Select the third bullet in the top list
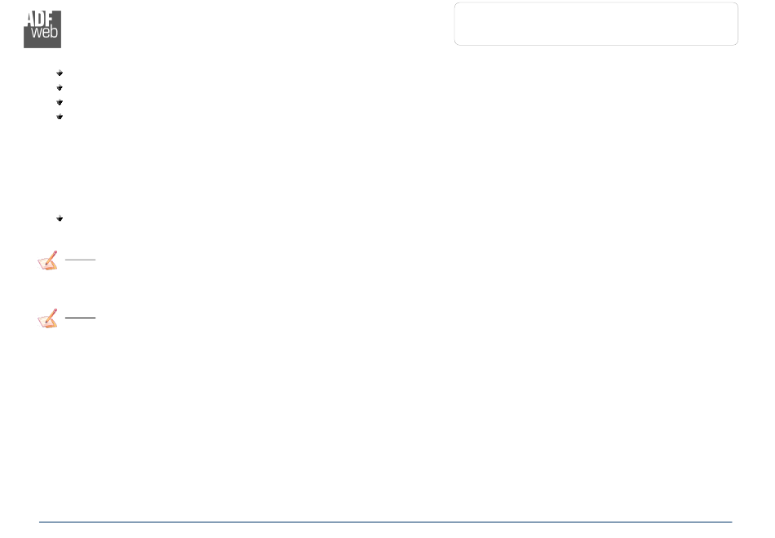The width and height of the screenshot is (775, 538). point(60,102)
